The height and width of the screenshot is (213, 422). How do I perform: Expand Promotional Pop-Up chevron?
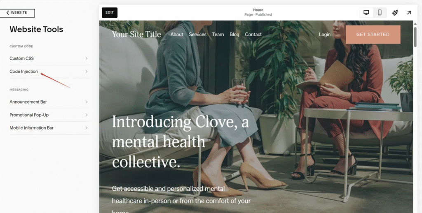87,115
